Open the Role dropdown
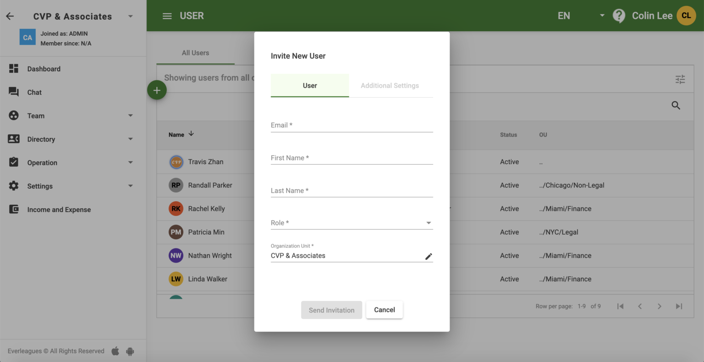The width and height of the screenshot is (704, 362). point(352,223)
